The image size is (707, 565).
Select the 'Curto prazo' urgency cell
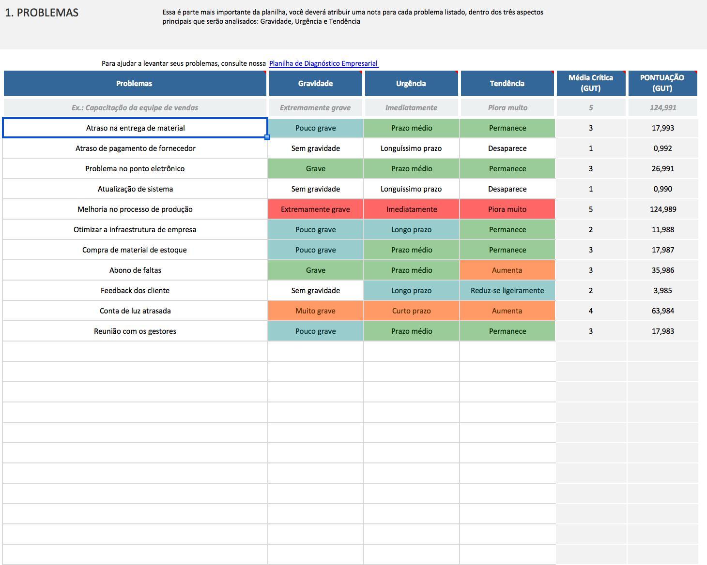[411, 311]
